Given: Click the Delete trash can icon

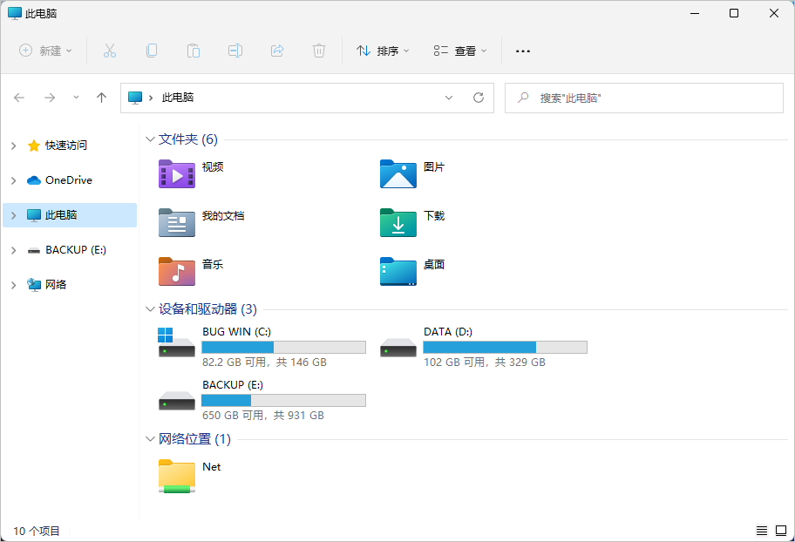Looking at the screenshot, I should pos(319,51).
